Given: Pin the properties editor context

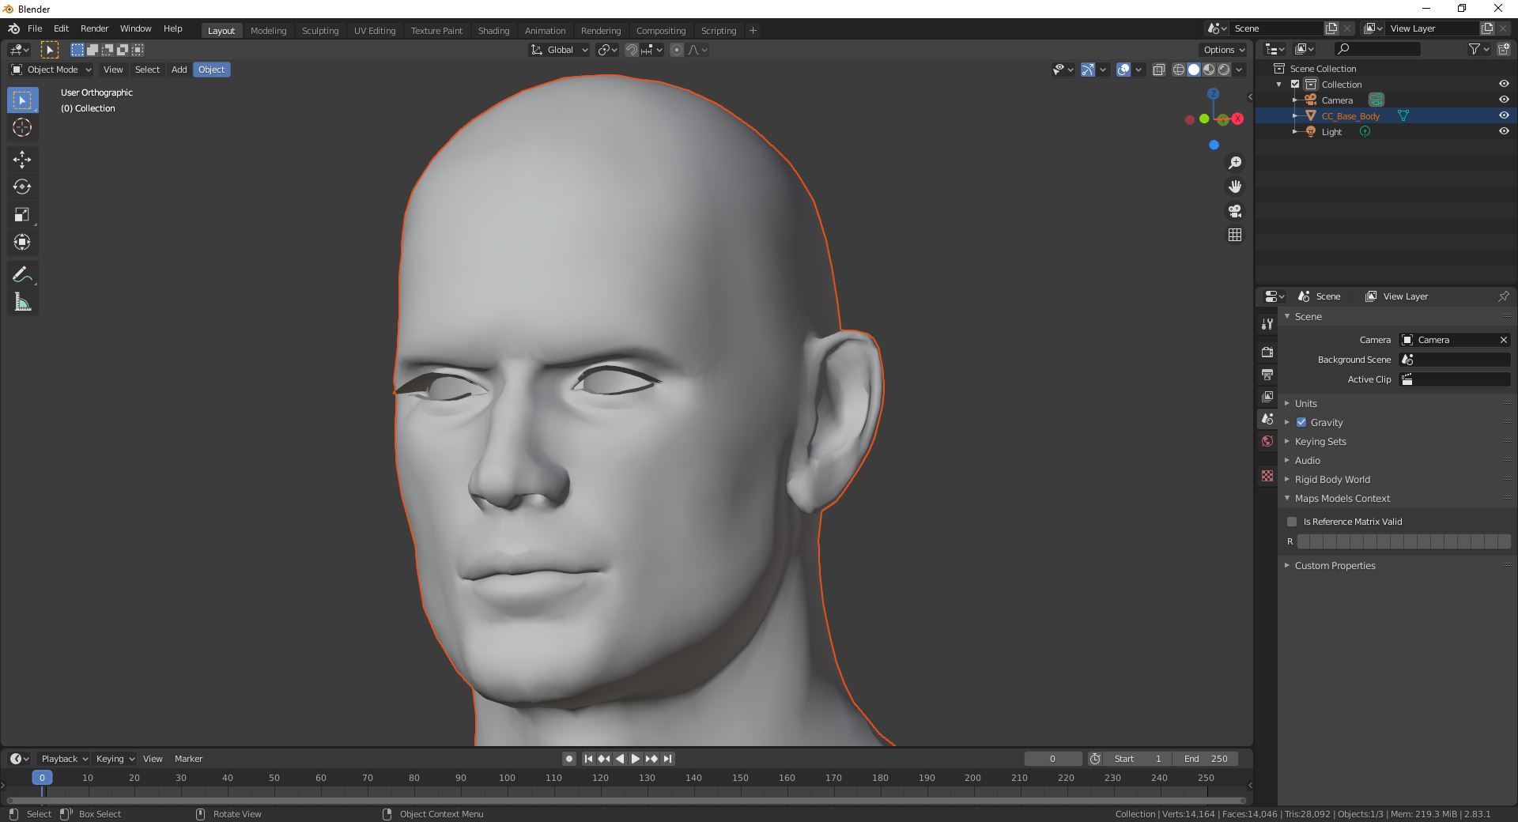Looking at the screenshot, I should click(1503, 296).
